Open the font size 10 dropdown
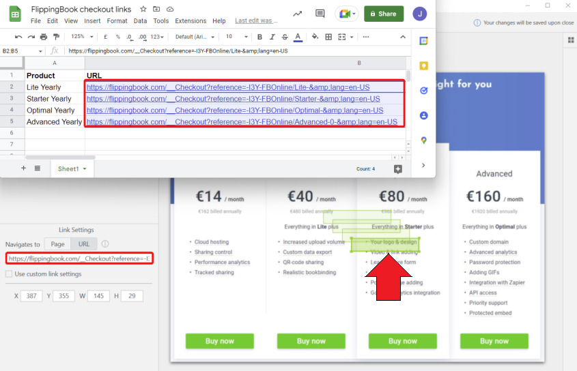 coord(237,37)
